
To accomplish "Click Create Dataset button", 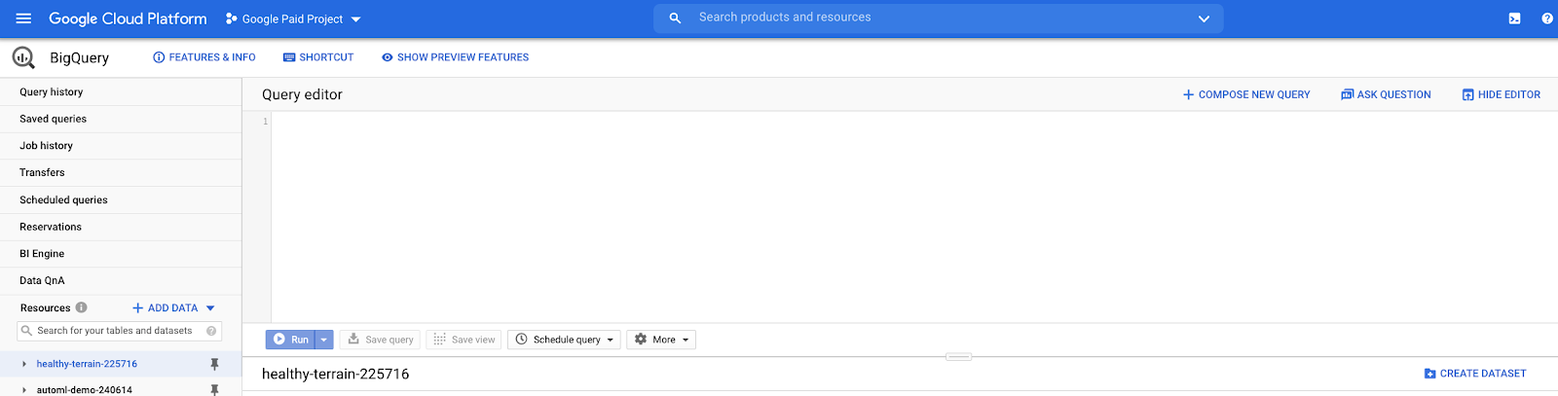I will tap(1474, 374).
